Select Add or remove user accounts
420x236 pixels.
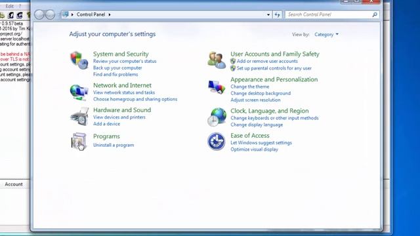pos(267,61)
